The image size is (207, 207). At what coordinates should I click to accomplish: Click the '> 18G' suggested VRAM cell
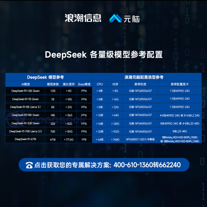tap(68, 99)
